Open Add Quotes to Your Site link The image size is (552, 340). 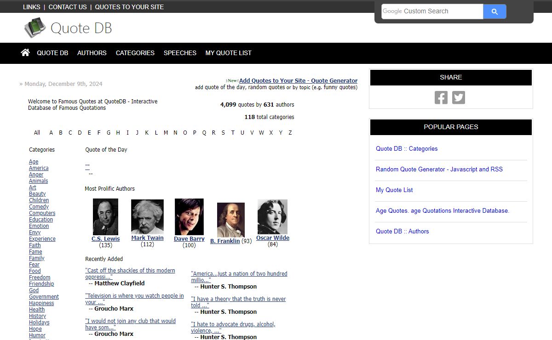click(x=298, y=80)
